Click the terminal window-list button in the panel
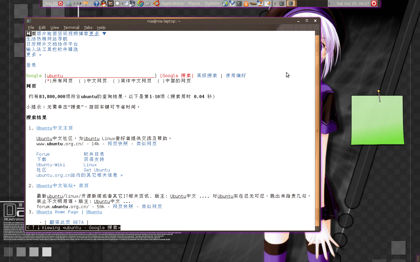 (x=282, y=3)
